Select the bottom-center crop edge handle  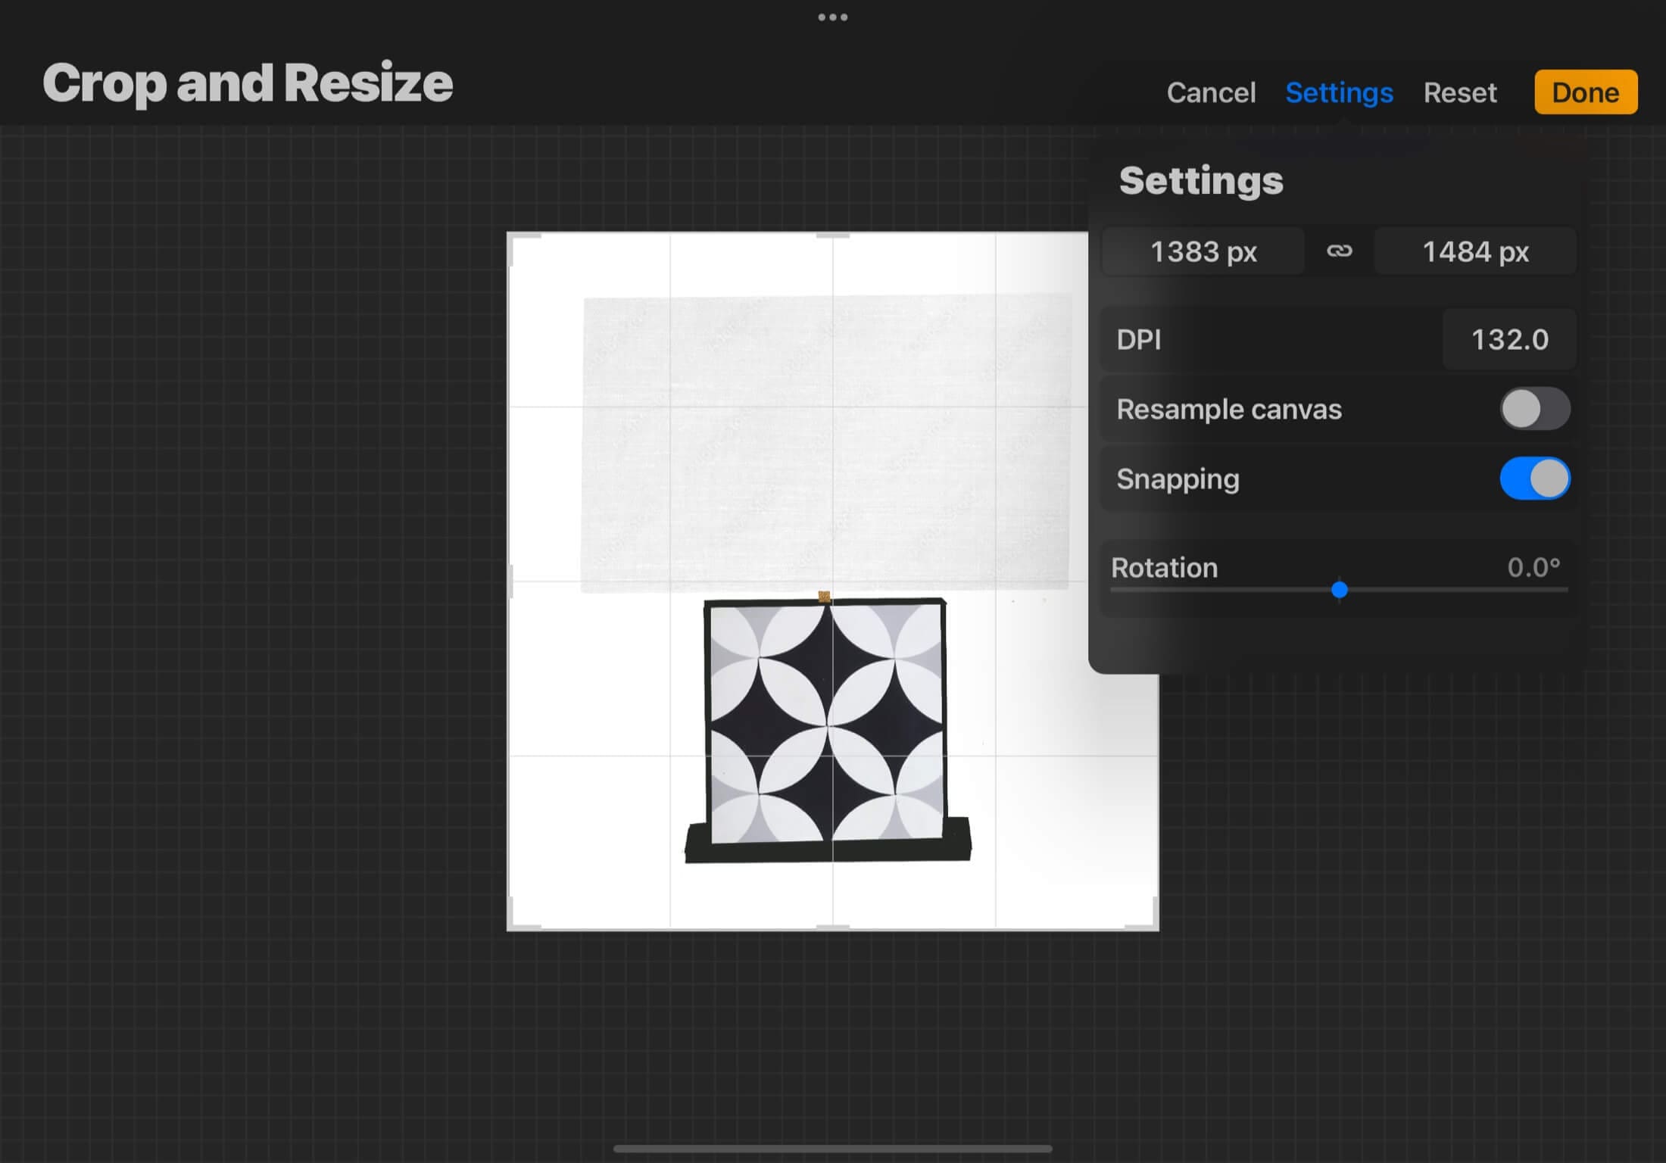832,927
